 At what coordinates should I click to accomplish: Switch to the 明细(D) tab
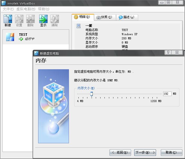pyautogui.click(x=83, y=17)
